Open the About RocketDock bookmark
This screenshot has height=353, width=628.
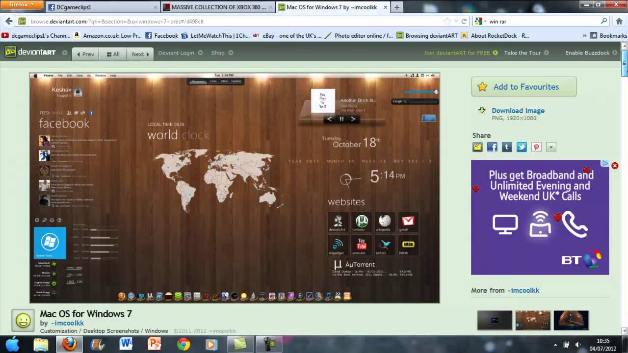(495, 35)
